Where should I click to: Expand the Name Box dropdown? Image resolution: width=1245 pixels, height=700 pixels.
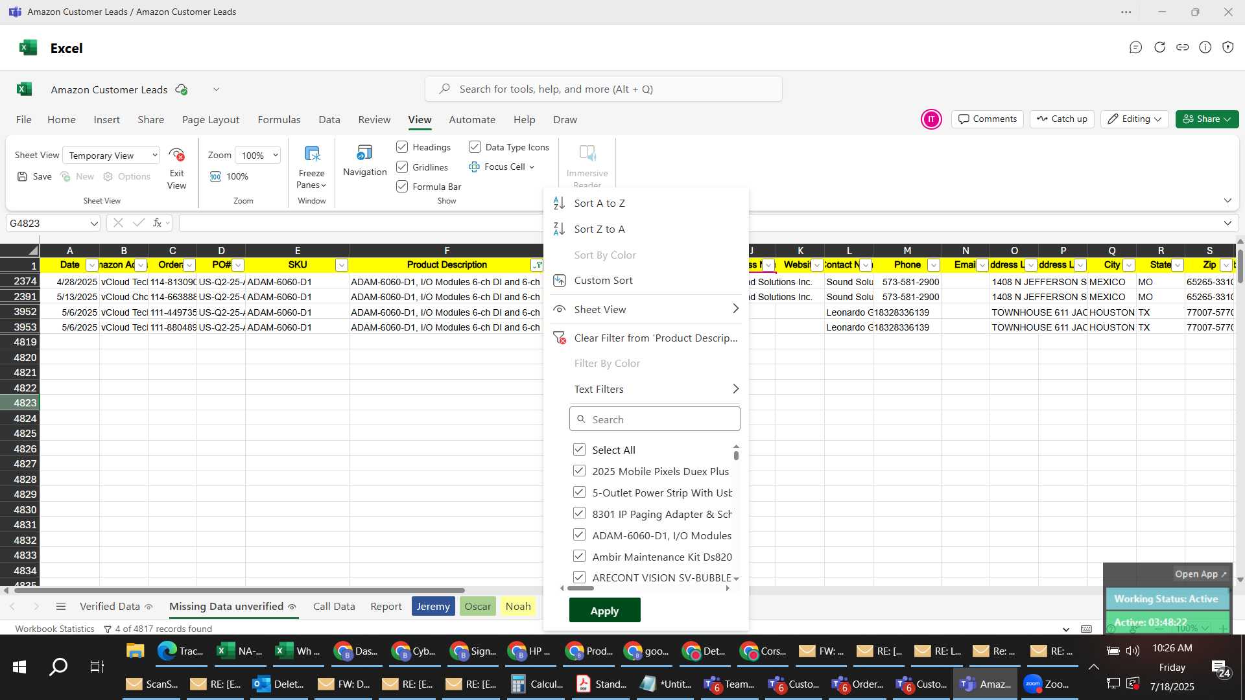(94, 224)
